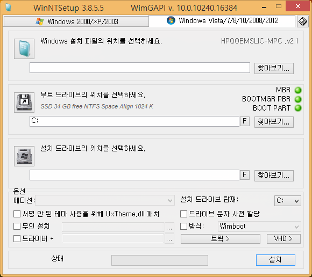This screenshot has height=277, width=312.
Task: Browse (찾아보기) for Windows installation files
Action: point(274,68)
